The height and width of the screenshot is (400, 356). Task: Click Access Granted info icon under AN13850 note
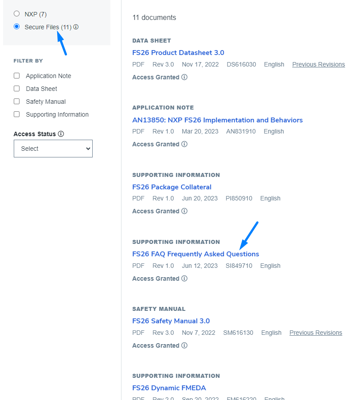[x=184, y=144]
